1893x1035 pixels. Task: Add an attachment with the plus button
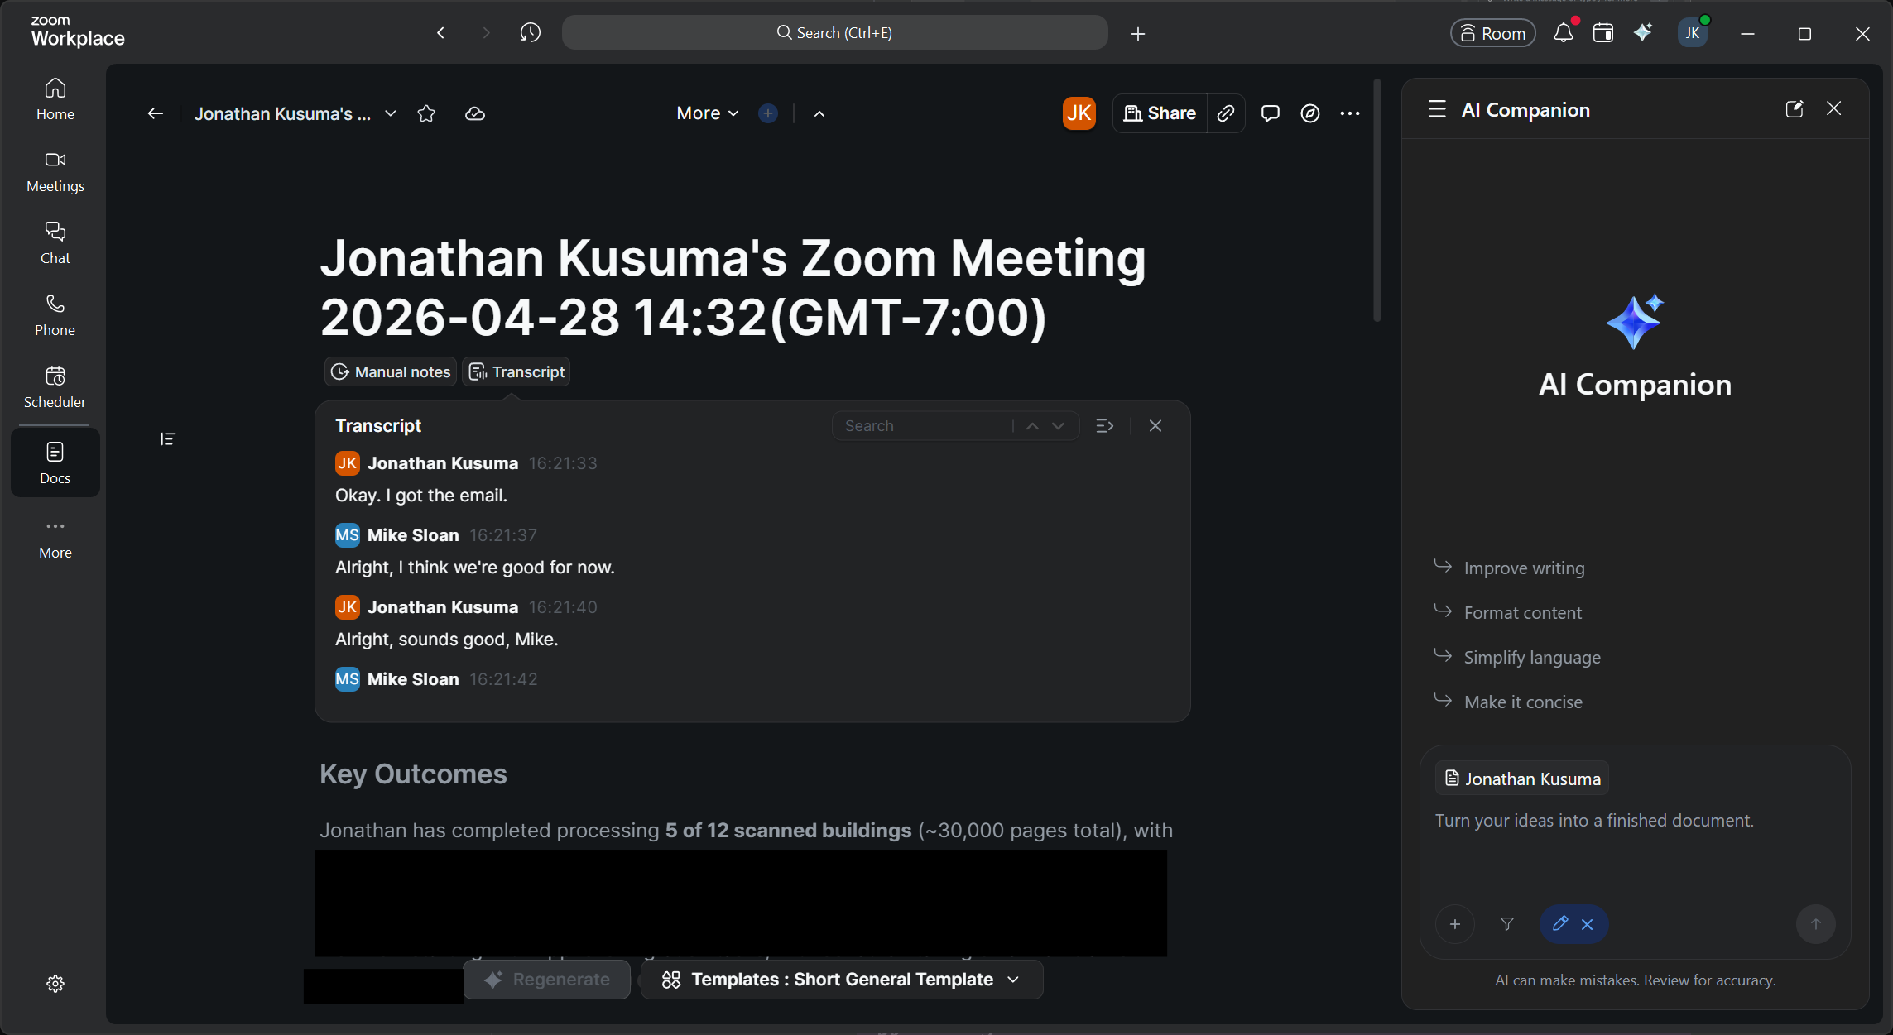[1455, 924]
